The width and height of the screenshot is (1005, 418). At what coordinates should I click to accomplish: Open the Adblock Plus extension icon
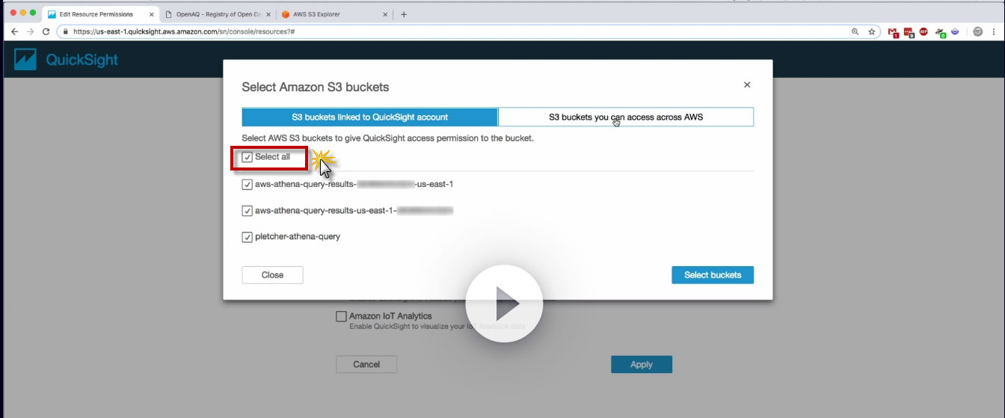(923, 32)
